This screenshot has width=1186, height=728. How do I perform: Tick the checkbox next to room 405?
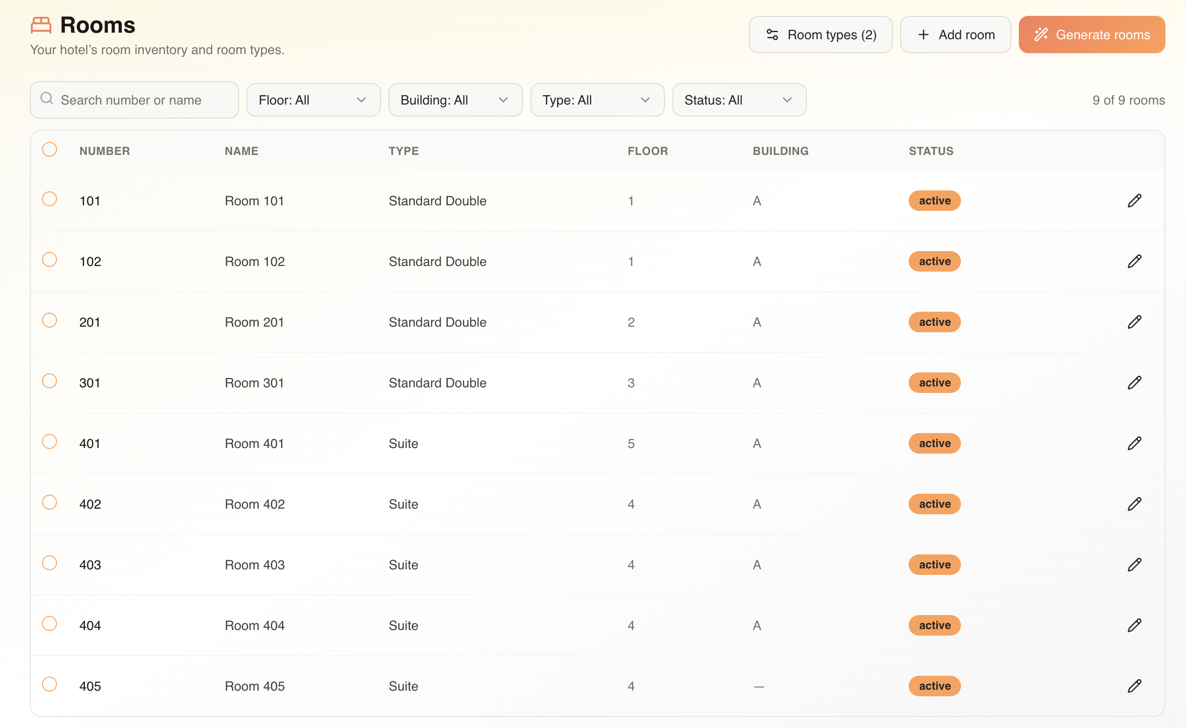[49, 684]
